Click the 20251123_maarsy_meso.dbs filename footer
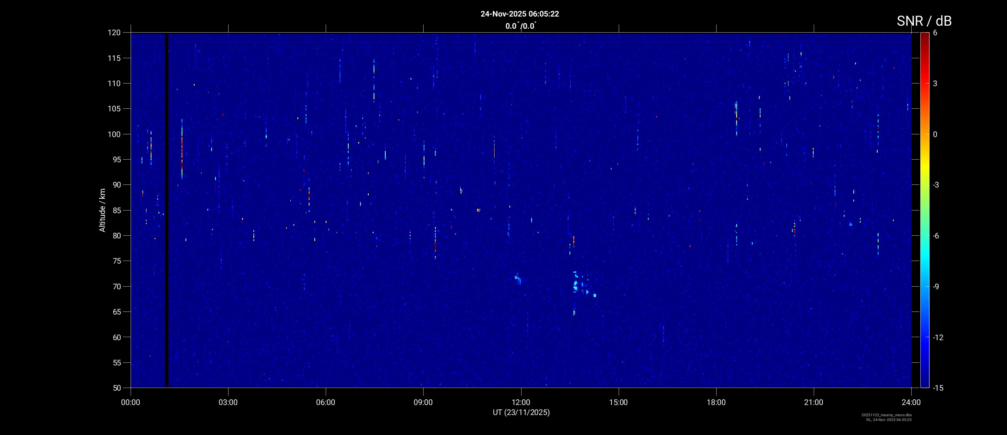Screen dimensions: 1007x435 886,415
